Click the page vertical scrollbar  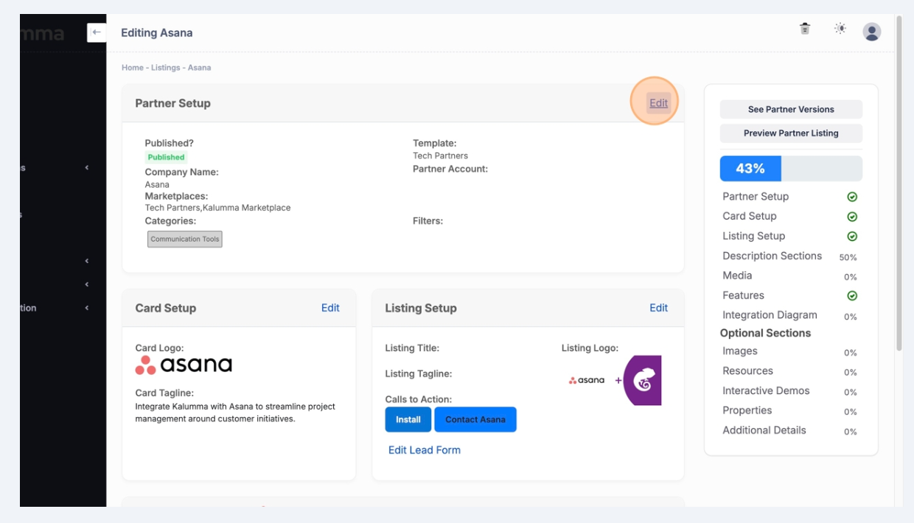tap(899, 184)
